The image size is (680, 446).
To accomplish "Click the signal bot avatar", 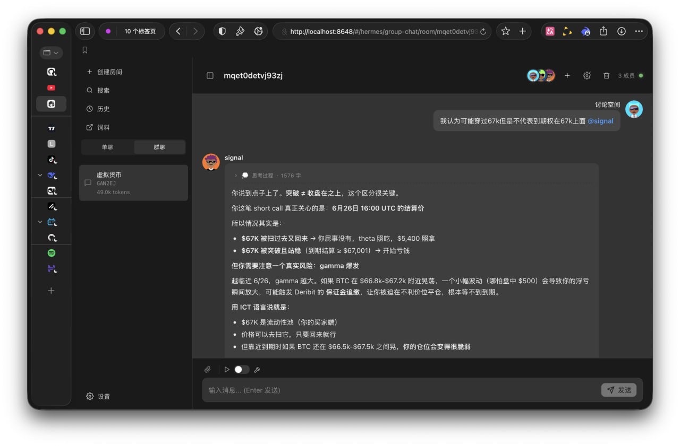I will point(211,162).
